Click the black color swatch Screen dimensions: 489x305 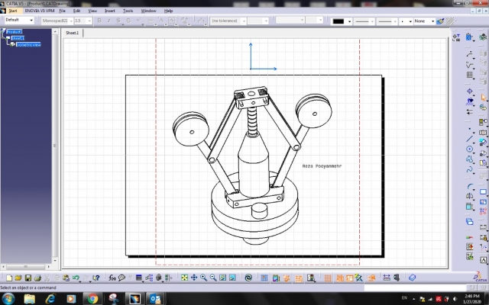coord(338,21)
